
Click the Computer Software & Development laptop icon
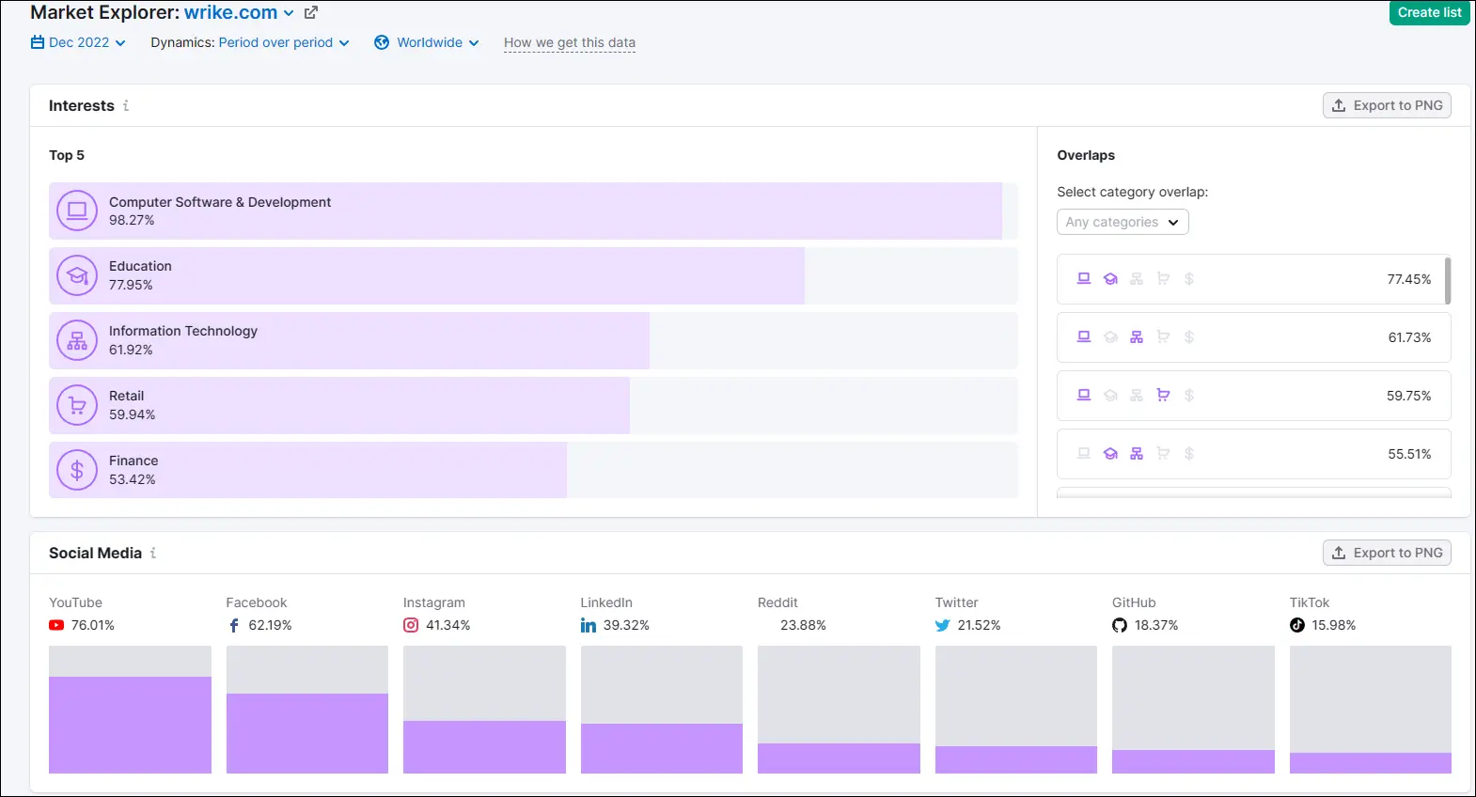coord(77,211)
